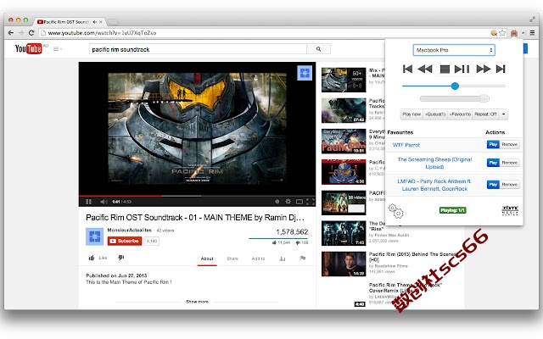Select the Add to tab
Screen dimensions: 543x339
pos(258,258)
